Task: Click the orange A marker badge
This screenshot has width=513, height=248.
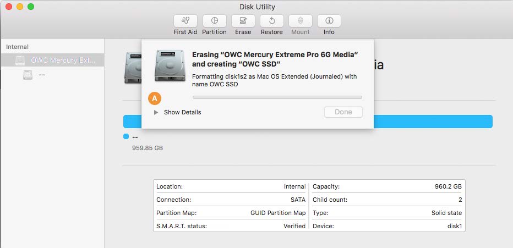Action: (x=155, y=98)
